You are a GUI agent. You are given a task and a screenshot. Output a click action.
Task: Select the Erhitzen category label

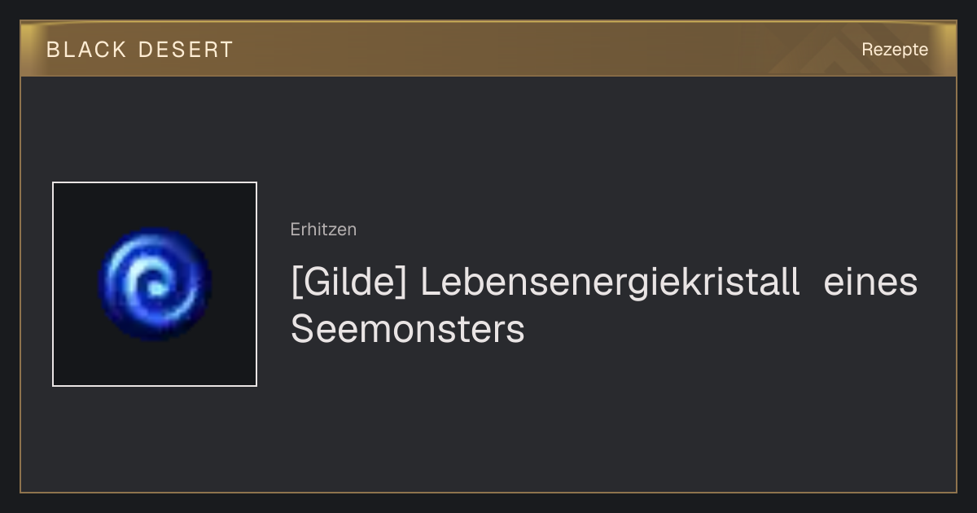point(323,230)
